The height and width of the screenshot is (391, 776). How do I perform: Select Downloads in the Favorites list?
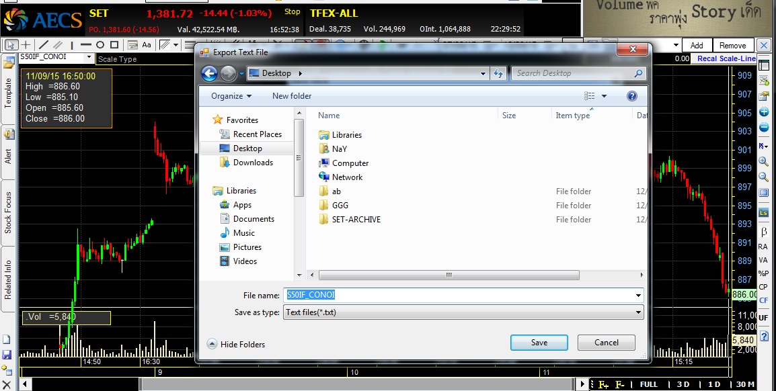(x=252, y=162)
